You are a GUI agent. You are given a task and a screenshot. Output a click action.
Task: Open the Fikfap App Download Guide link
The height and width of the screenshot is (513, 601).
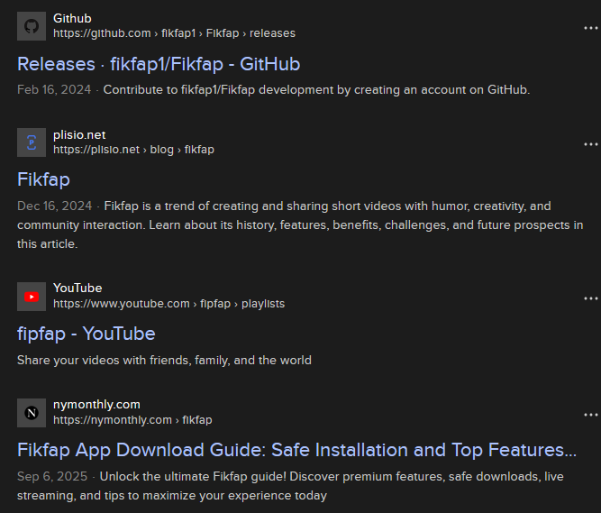click(x=296, y=450)
